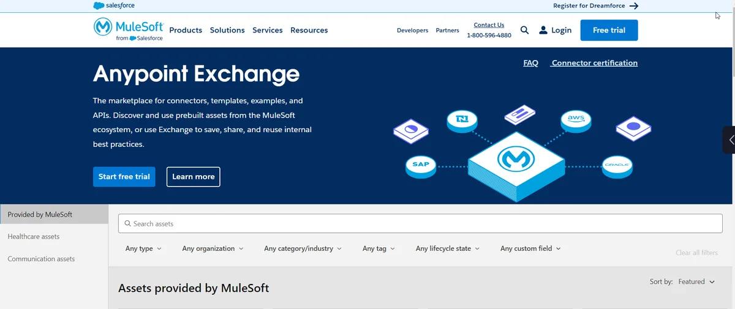
Task: Click the Free trial button in header
Action: tap(609, 30)
